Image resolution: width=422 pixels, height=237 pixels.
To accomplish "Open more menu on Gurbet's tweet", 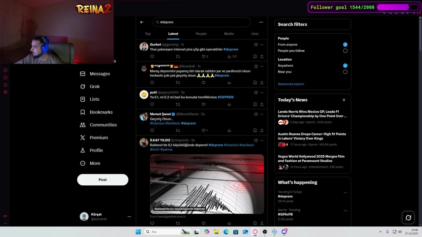I will [x=262, y=44].
